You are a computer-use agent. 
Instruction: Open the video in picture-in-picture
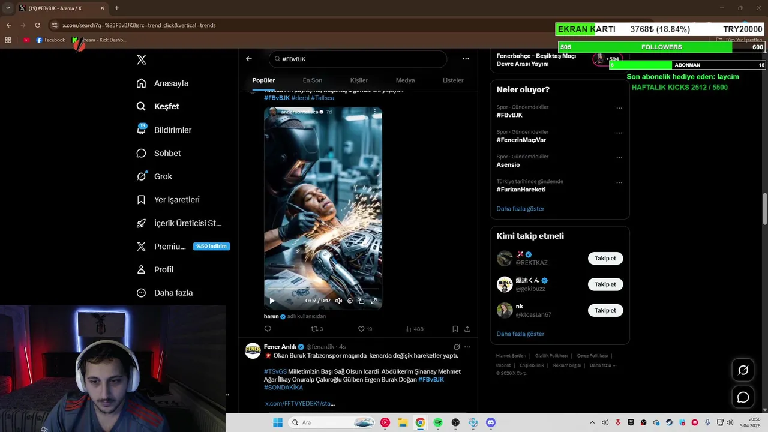point(361,301)
